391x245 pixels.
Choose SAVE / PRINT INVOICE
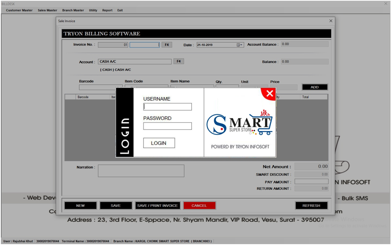[x=158, y=205]
